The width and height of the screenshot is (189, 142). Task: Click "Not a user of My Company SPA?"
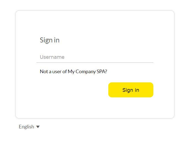[73, 72]
